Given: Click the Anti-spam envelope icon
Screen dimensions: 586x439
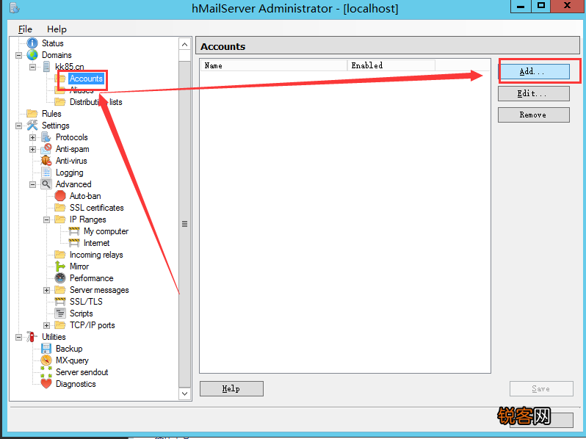Looking at the screenshot, I should 46,149.
